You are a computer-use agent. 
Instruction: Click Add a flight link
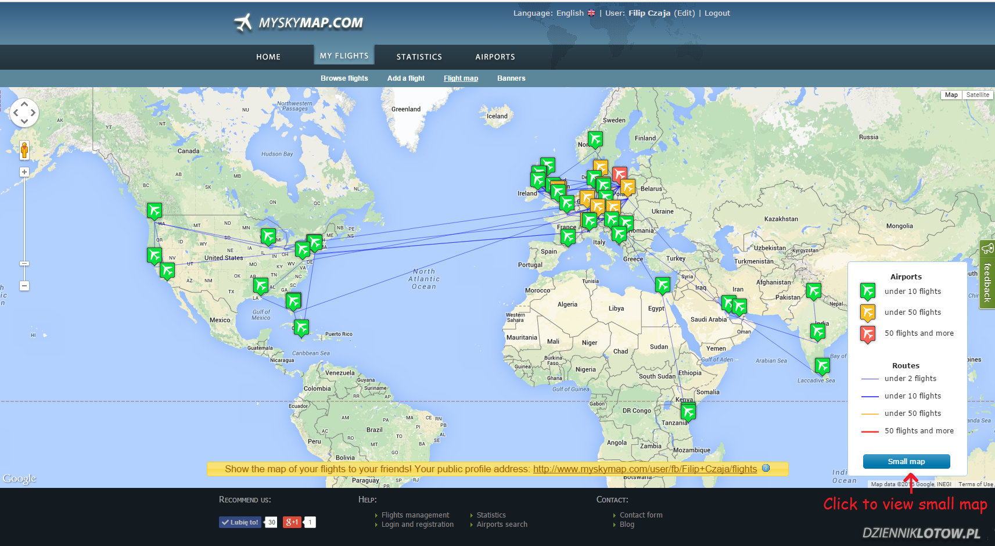(x=406, y=78)
